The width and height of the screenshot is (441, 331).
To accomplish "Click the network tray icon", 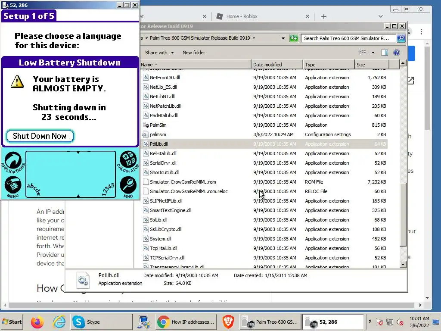I will point(389,322).
